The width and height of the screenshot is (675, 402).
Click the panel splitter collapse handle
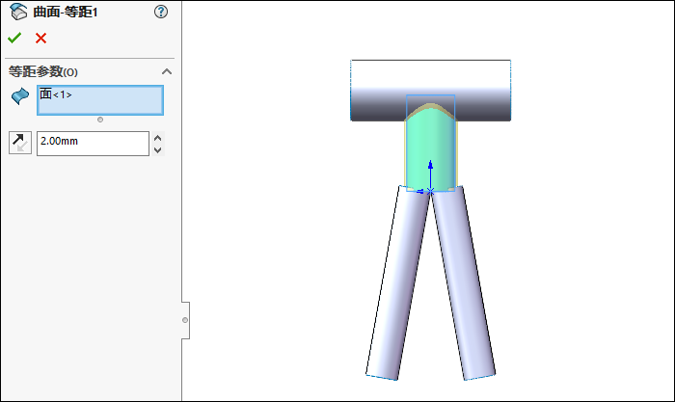[x=185, y=320]
